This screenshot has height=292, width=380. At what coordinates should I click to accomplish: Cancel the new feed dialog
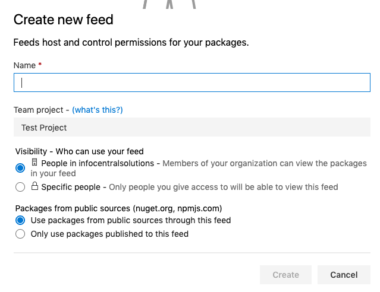[344, 275]
